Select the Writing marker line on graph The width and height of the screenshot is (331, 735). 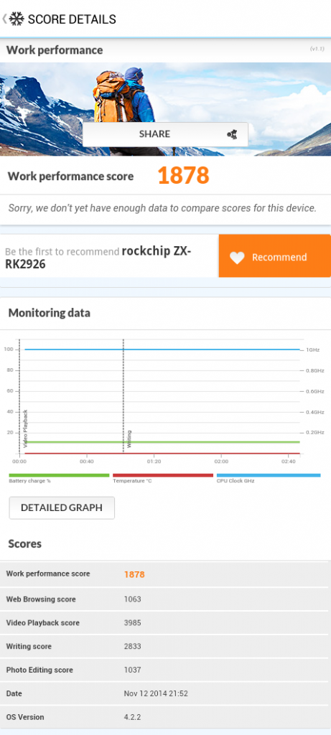(123, 396)
